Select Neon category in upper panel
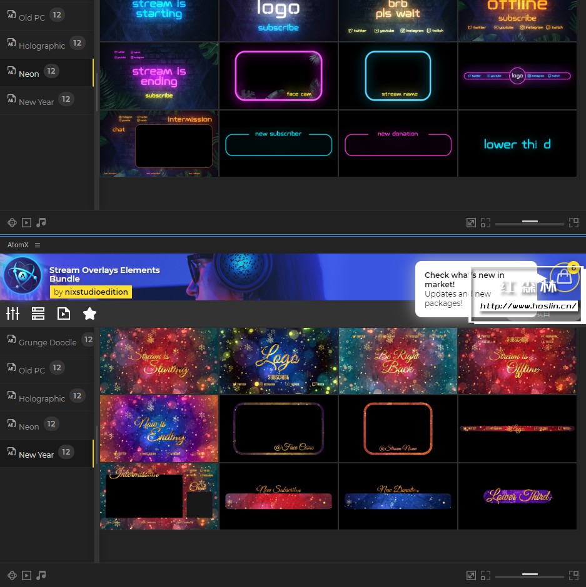Viewport: 586px width, 587px height. (46, 72)
